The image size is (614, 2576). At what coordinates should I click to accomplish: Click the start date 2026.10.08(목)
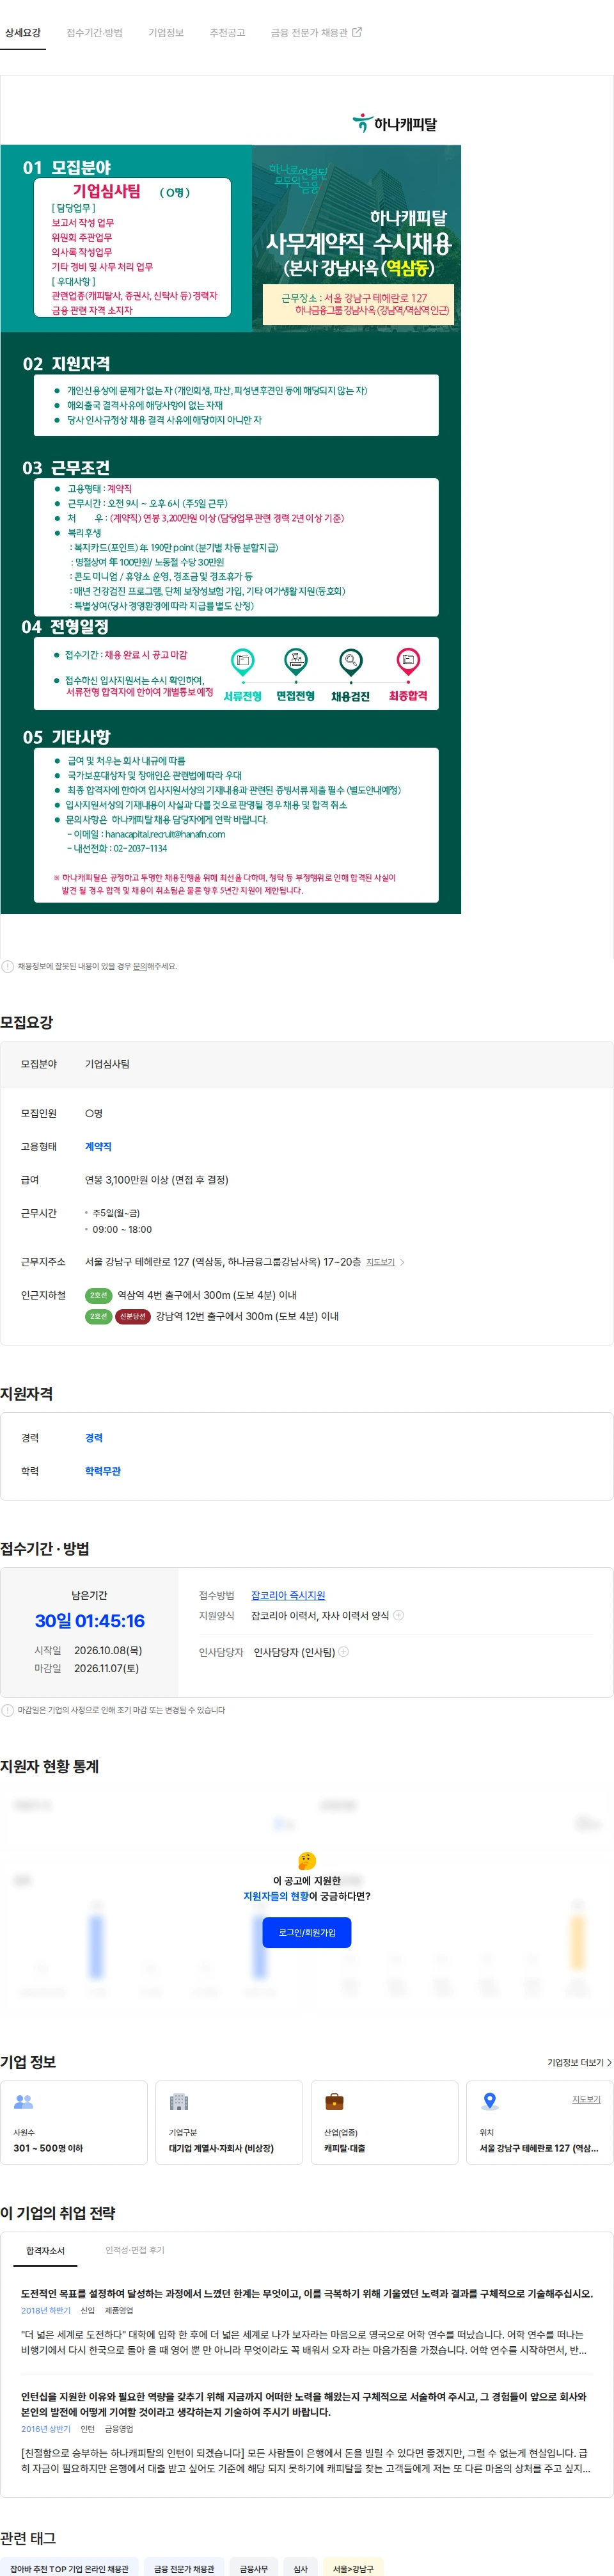pos(108,1650)
